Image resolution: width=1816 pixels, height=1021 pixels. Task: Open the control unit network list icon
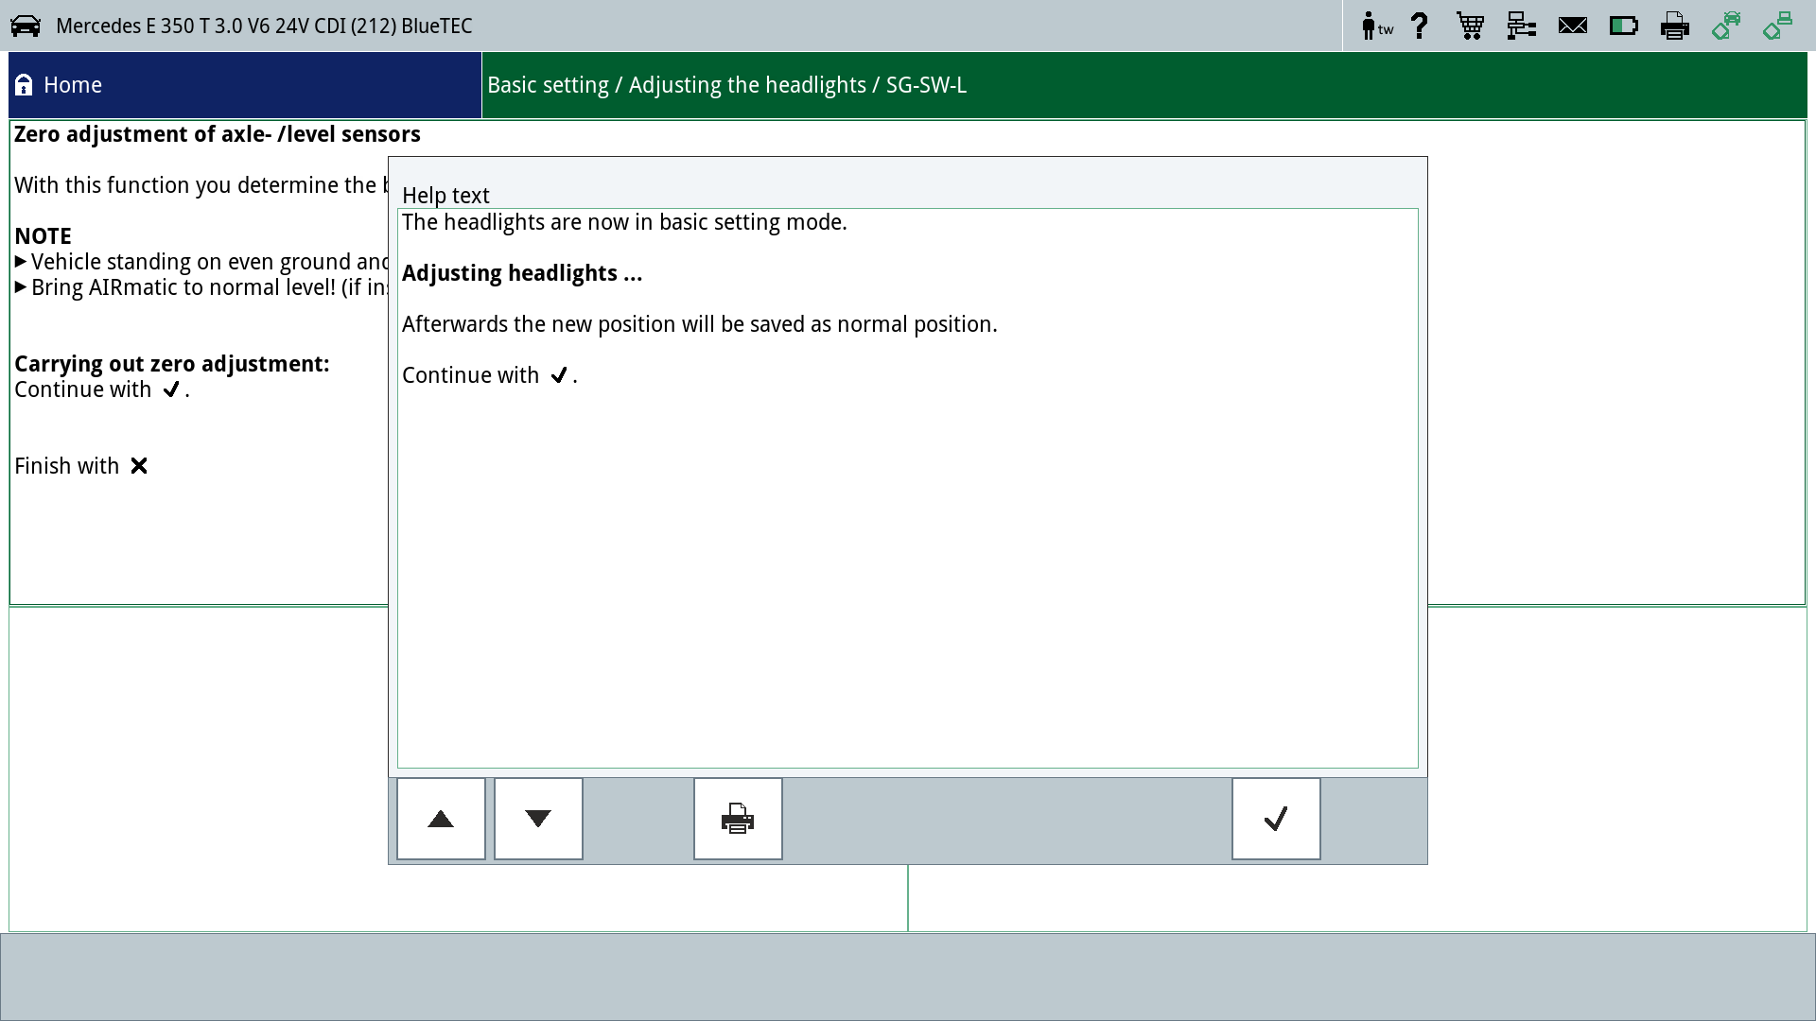[1521, 26]
